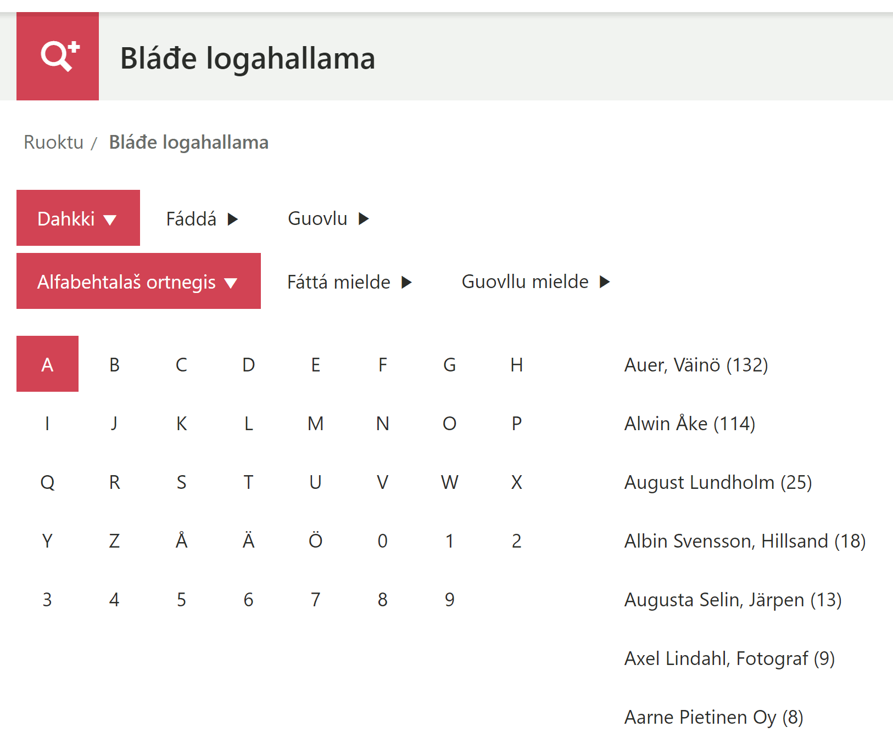Open the Alwin Åke entry
The image size is (893, 744).
coord(689,423)
